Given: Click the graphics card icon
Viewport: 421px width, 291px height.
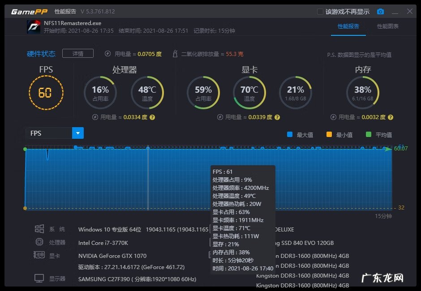Looking at the screenshot, I should click(39, 255).
